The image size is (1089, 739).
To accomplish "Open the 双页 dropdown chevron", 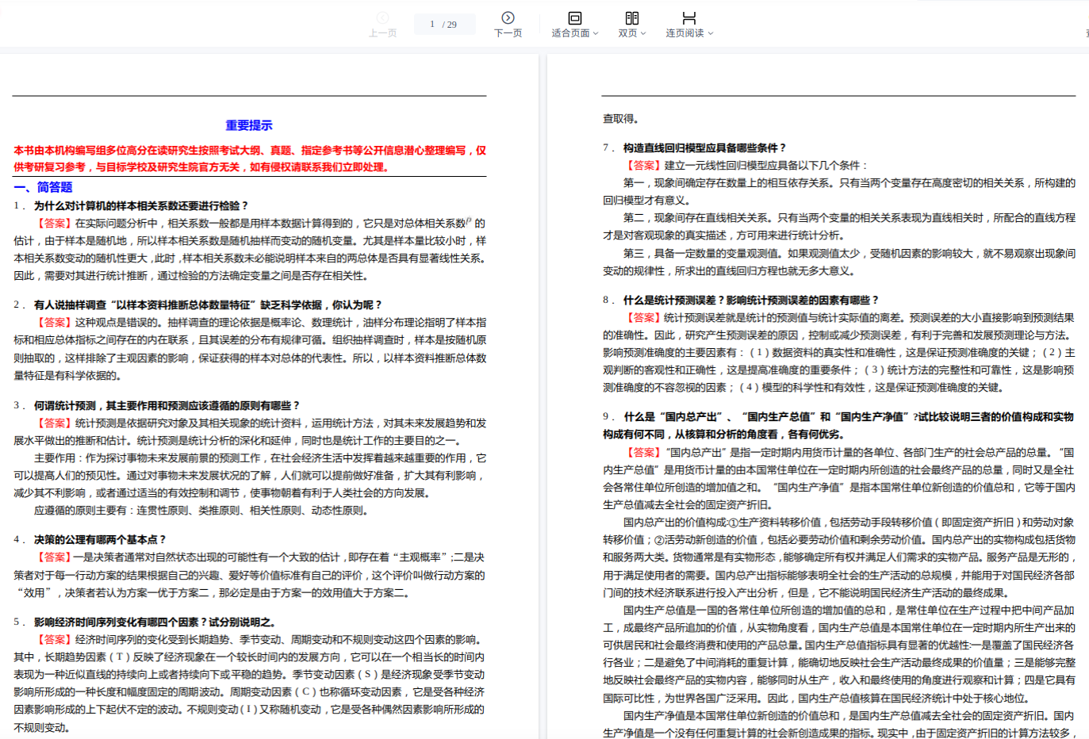I will pos(643,33).
